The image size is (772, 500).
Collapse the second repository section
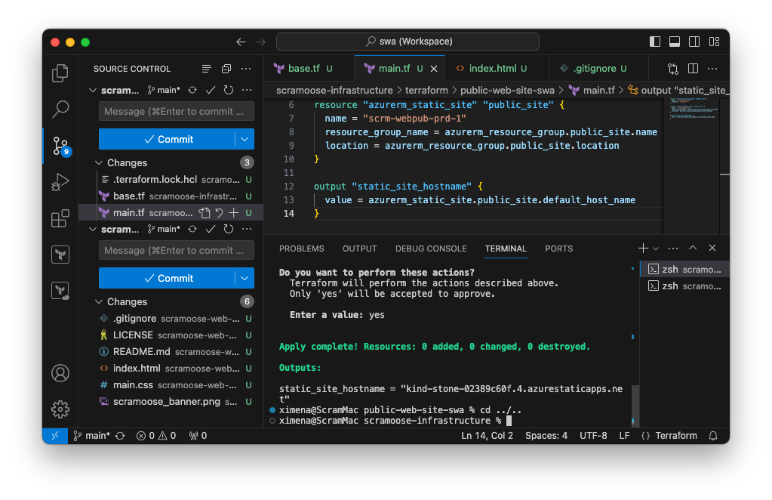click(93, 229)
